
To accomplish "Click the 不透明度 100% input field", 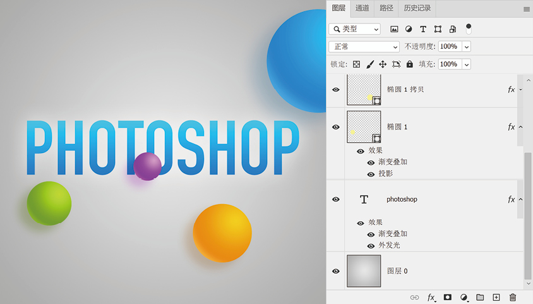I will (x=450, y=47).
